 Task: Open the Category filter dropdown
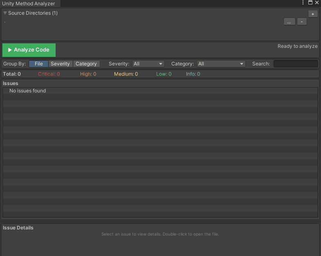click(x=221, y=64)
